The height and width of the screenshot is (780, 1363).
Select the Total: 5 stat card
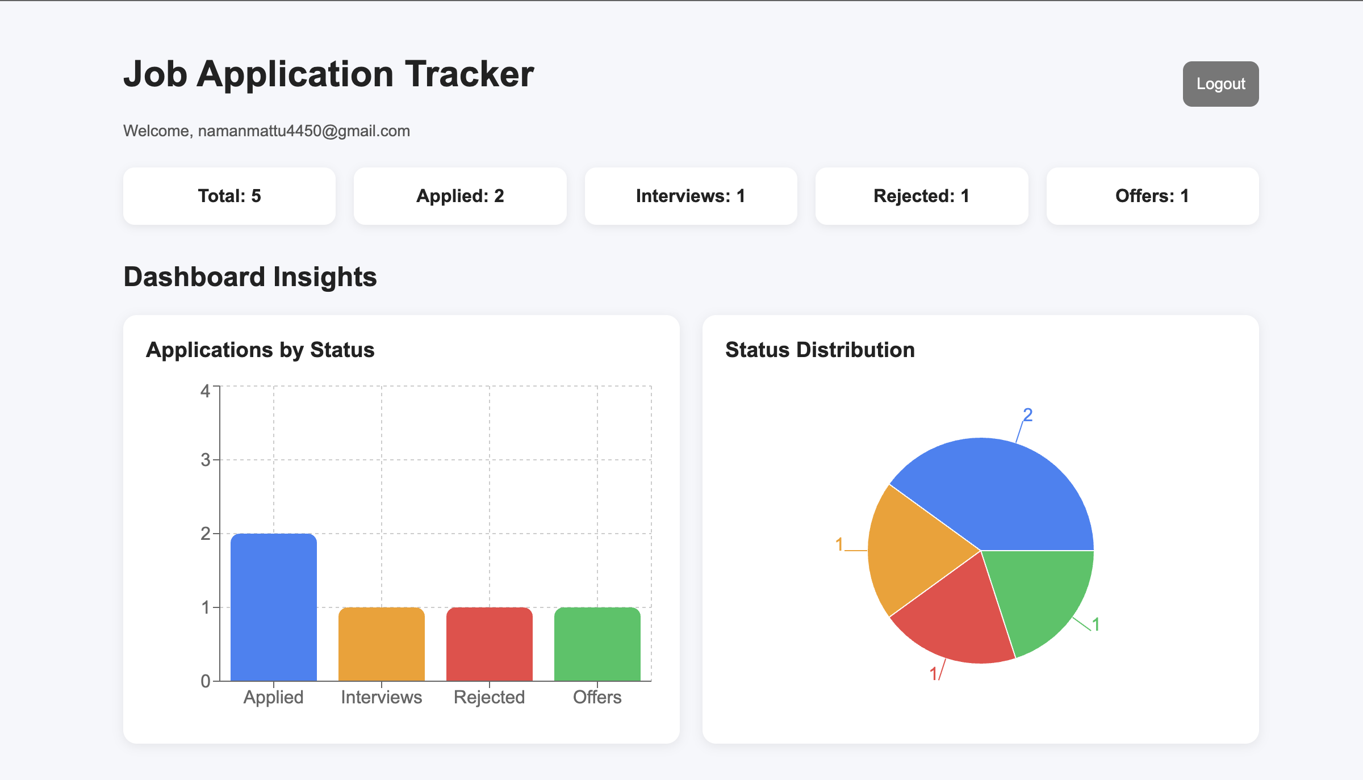pos(229,196)
